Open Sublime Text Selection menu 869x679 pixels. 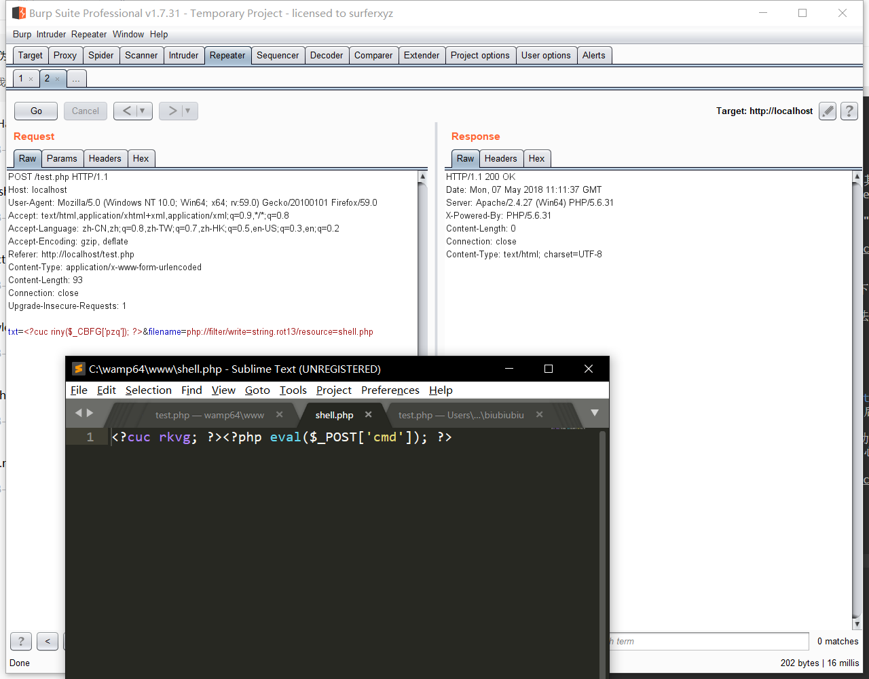149,390
